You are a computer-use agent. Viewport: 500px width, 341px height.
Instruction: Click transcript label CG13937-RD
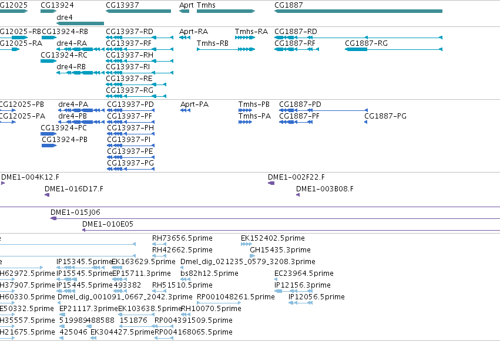pyautogui.click(x=129, y=32)
